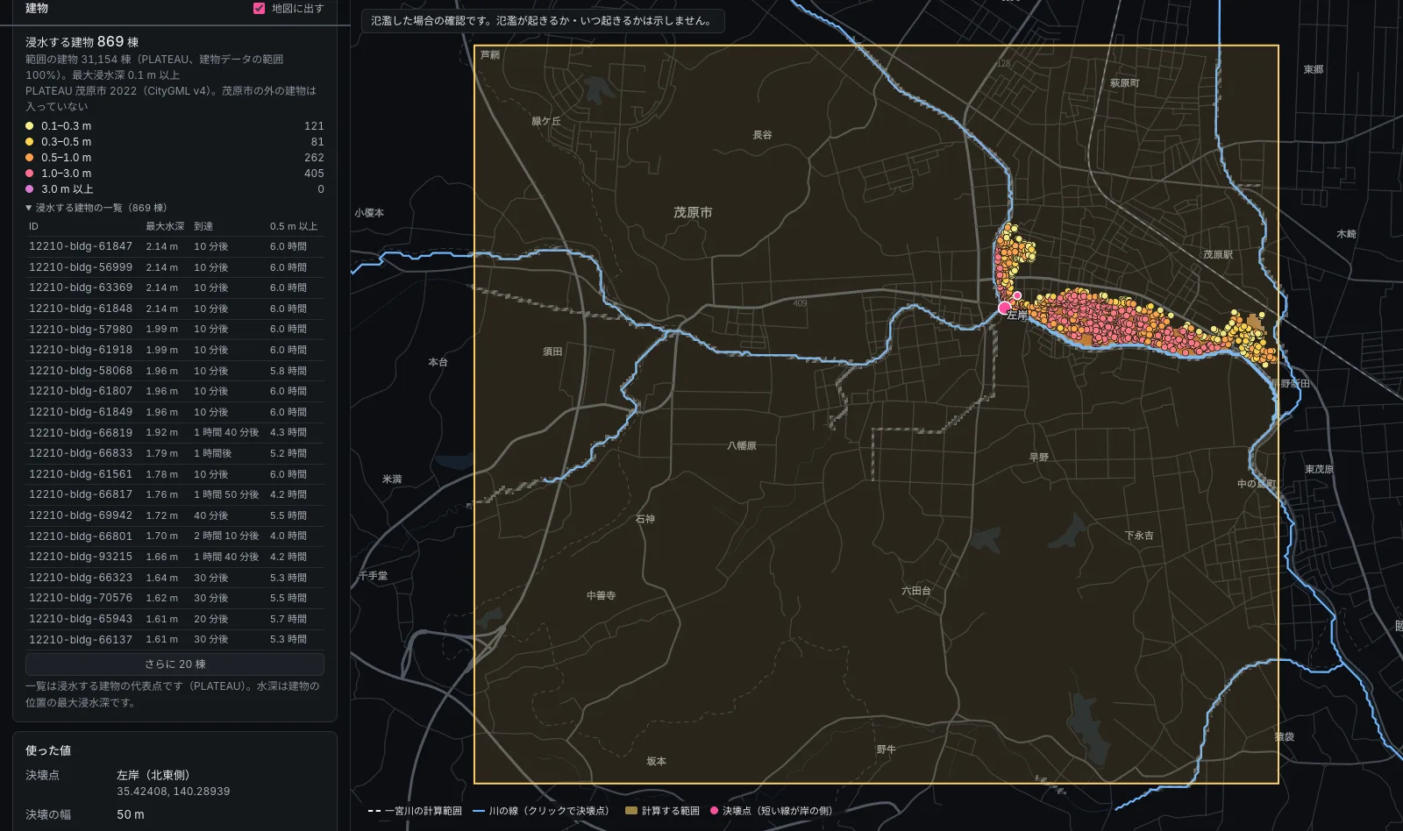Click the 左岸 label beside breach point
This screenshot has width=1403, height=831.
(1017, 315)
